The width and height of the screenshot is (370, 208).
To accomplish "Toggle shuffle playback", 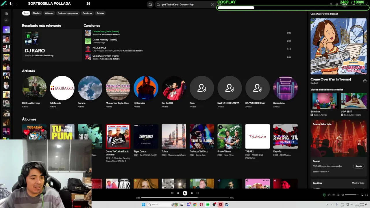I will tap(172, 193).
